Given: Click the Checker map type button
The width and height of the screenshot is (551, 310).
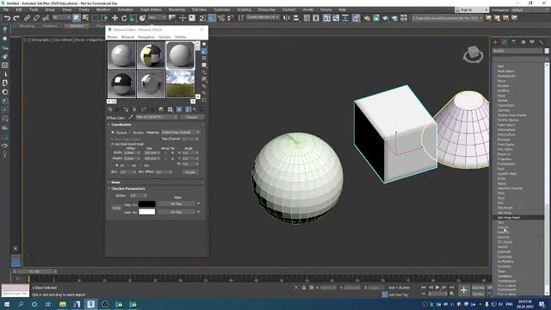Looking at the screenshot, I should coord(192,117).
